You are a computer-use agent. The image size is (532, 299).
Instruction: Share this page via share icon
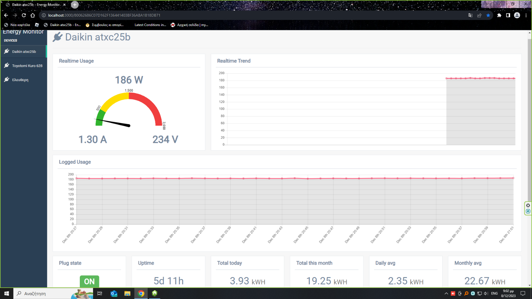coord(479,15)
